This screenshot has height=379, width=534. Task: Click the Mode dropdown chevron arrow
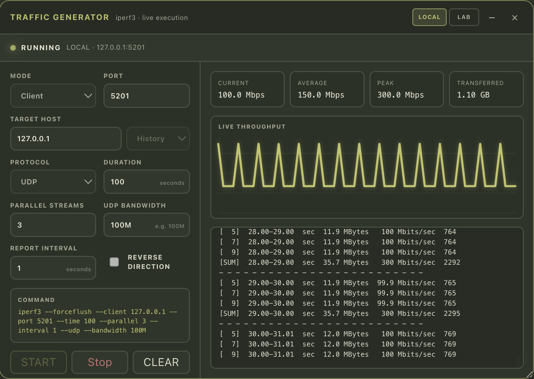coord(88,96)
